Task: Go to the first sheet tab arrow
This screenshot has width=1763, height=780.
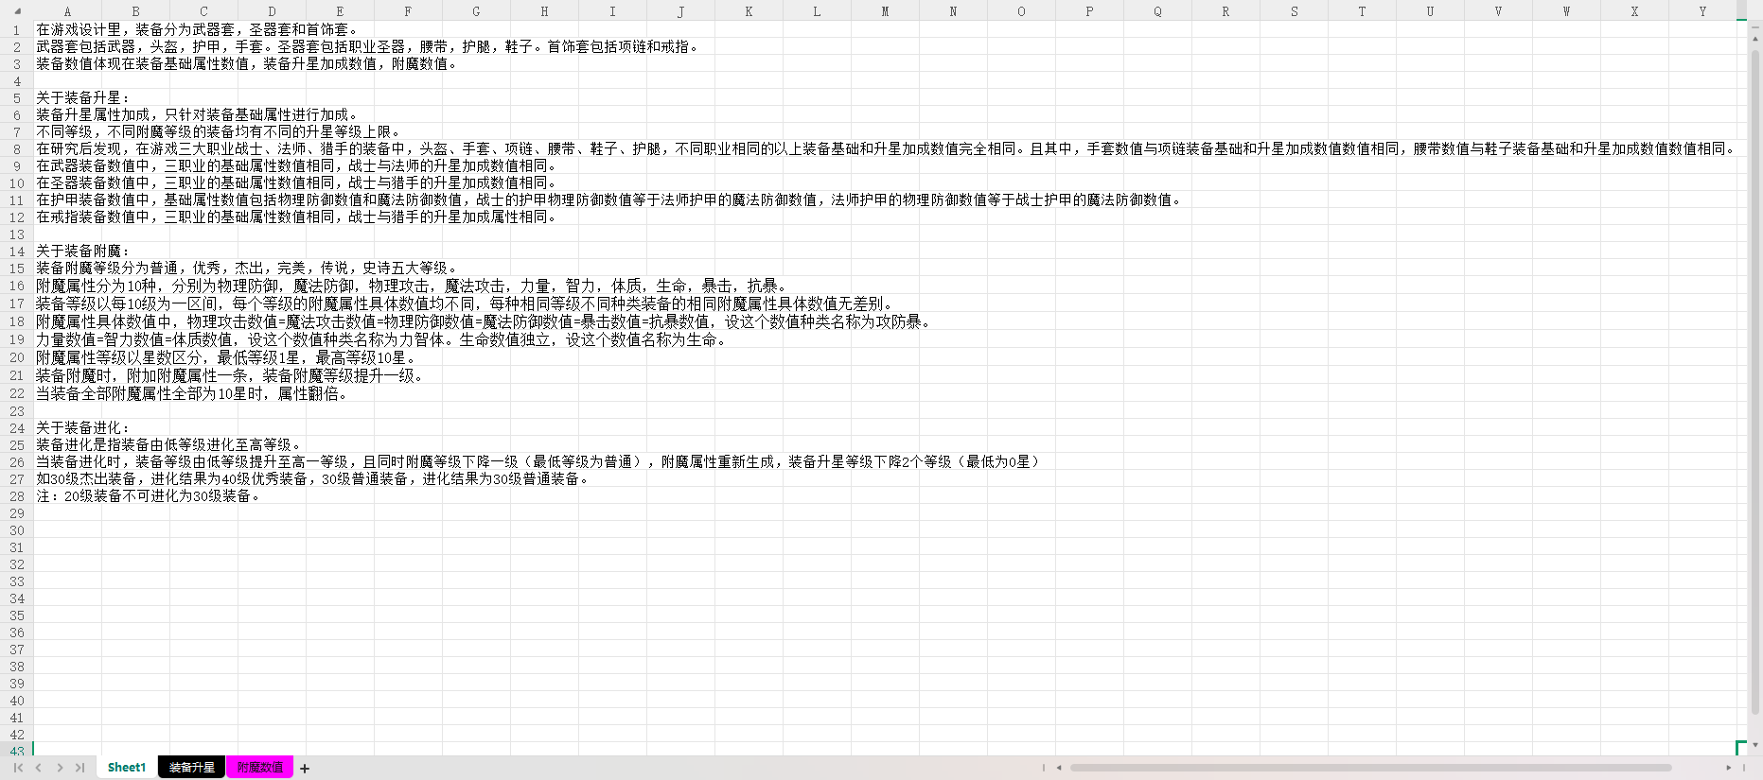Action: [18, 768]
